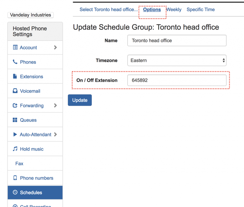Click the Forwarding share icon
Image resolution: width=244 pixels, height=207 pixels.
click(15, 105)
